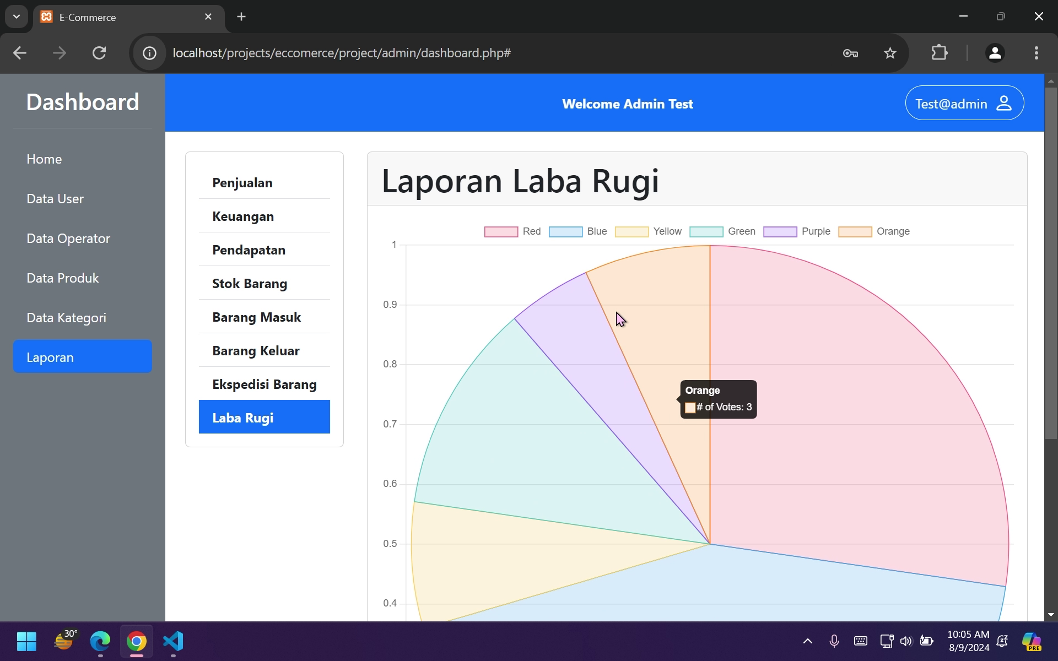This screenshot has width=1058, height=661.
Task: Open a new browser tab
Action: point(241,17)
